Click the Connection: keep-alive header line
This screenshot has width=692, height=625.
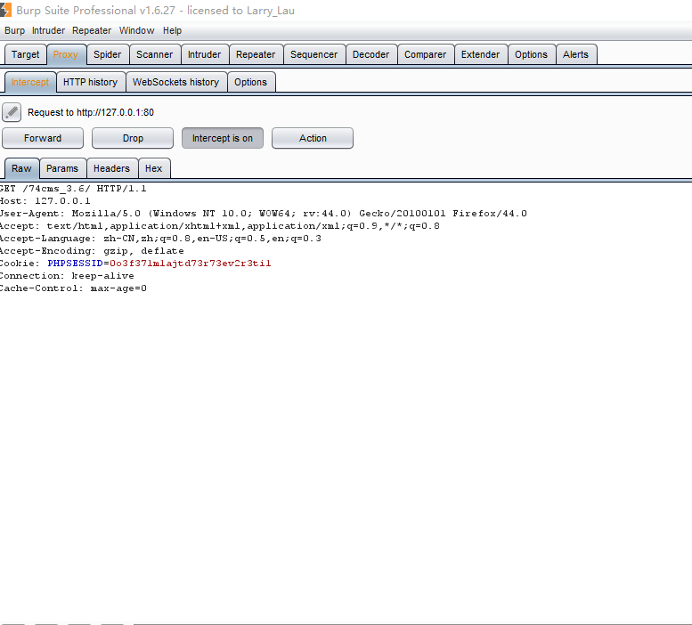[67, 276]
